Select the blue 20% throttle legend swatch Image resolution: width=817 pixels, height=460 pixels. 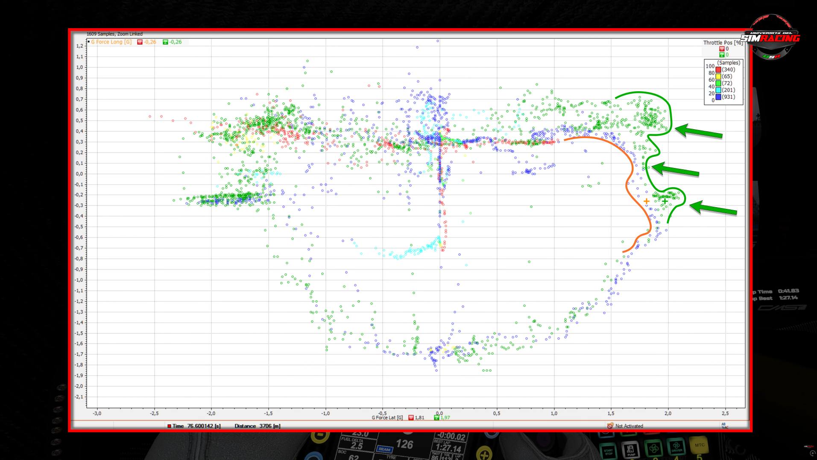[718, 97]
